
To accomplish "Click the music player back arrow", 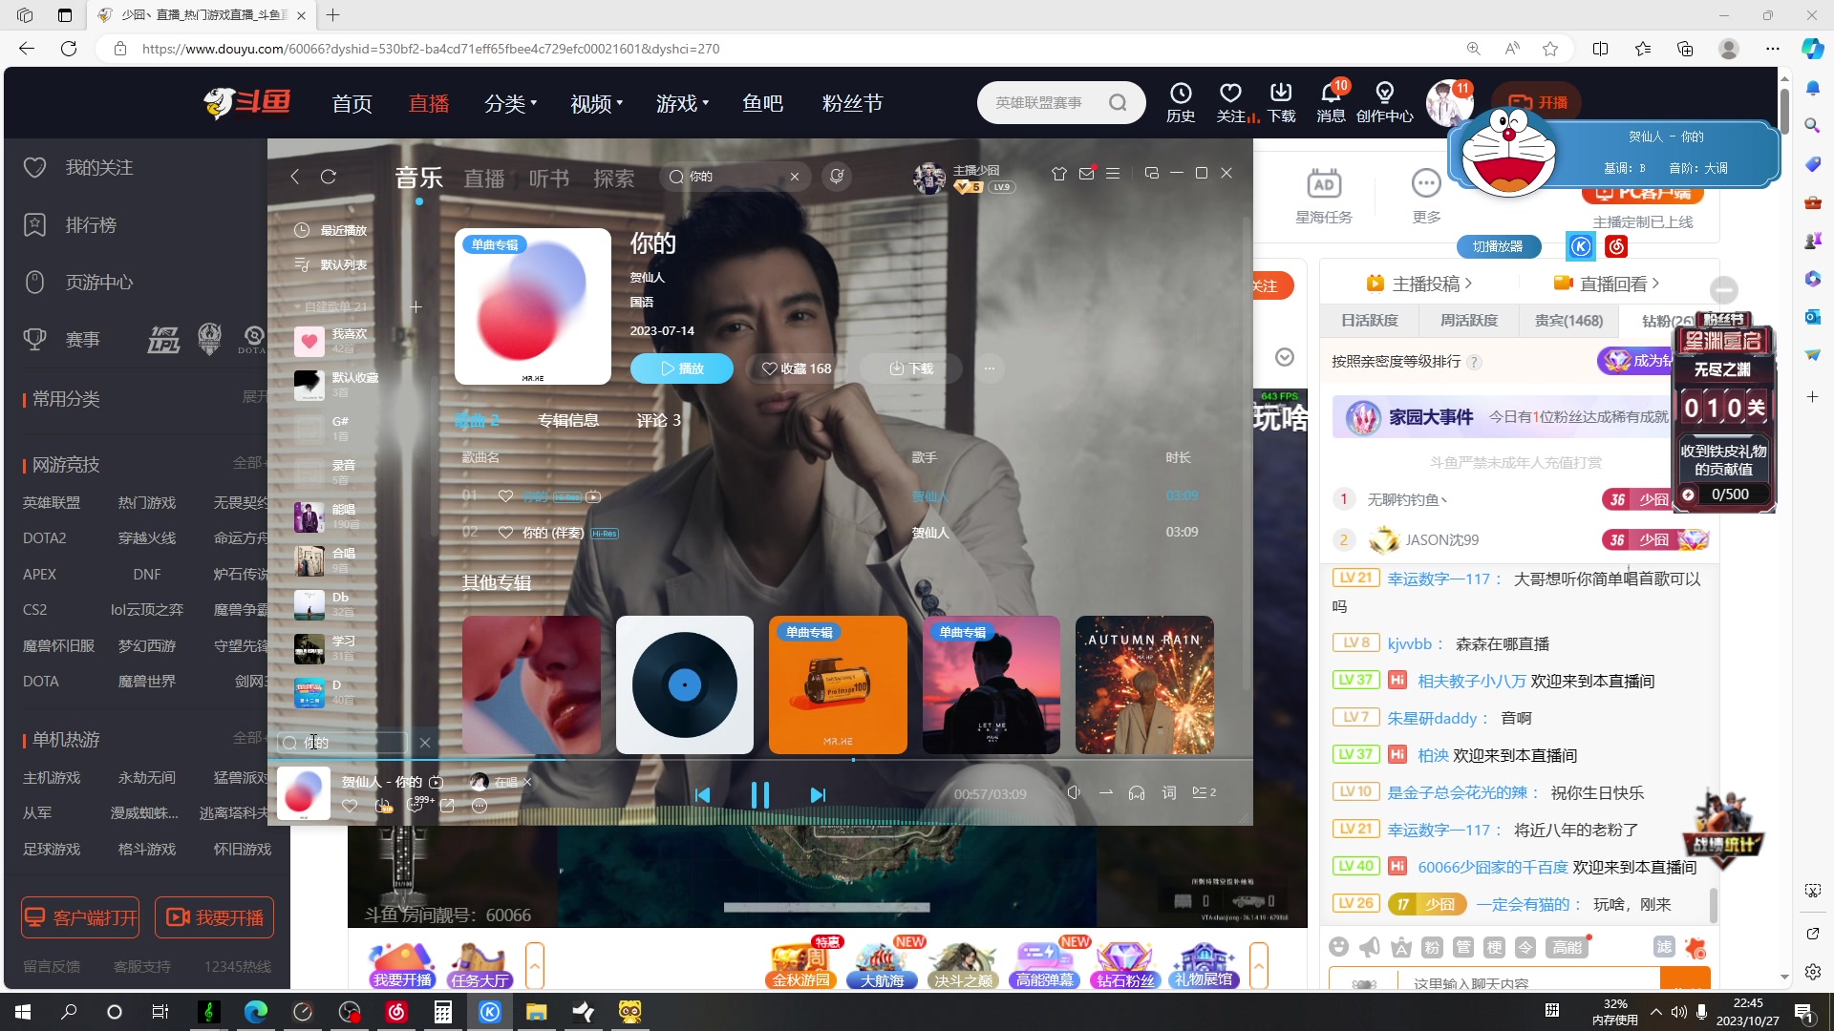I will (x=295, y=177).
